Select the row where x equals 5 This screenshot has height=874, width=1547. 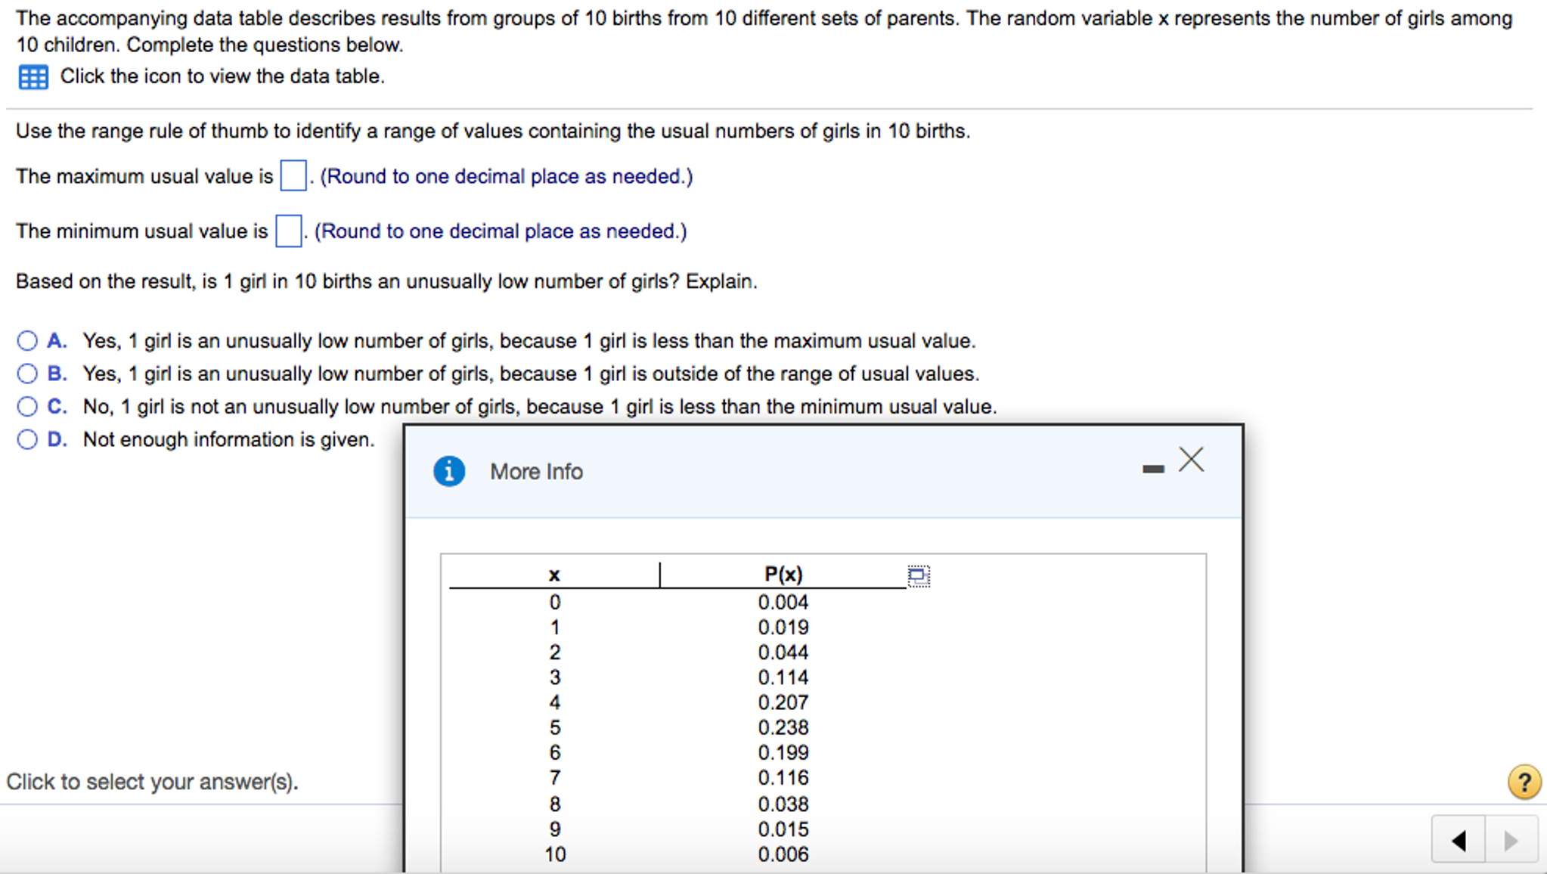tap(556, 727)
